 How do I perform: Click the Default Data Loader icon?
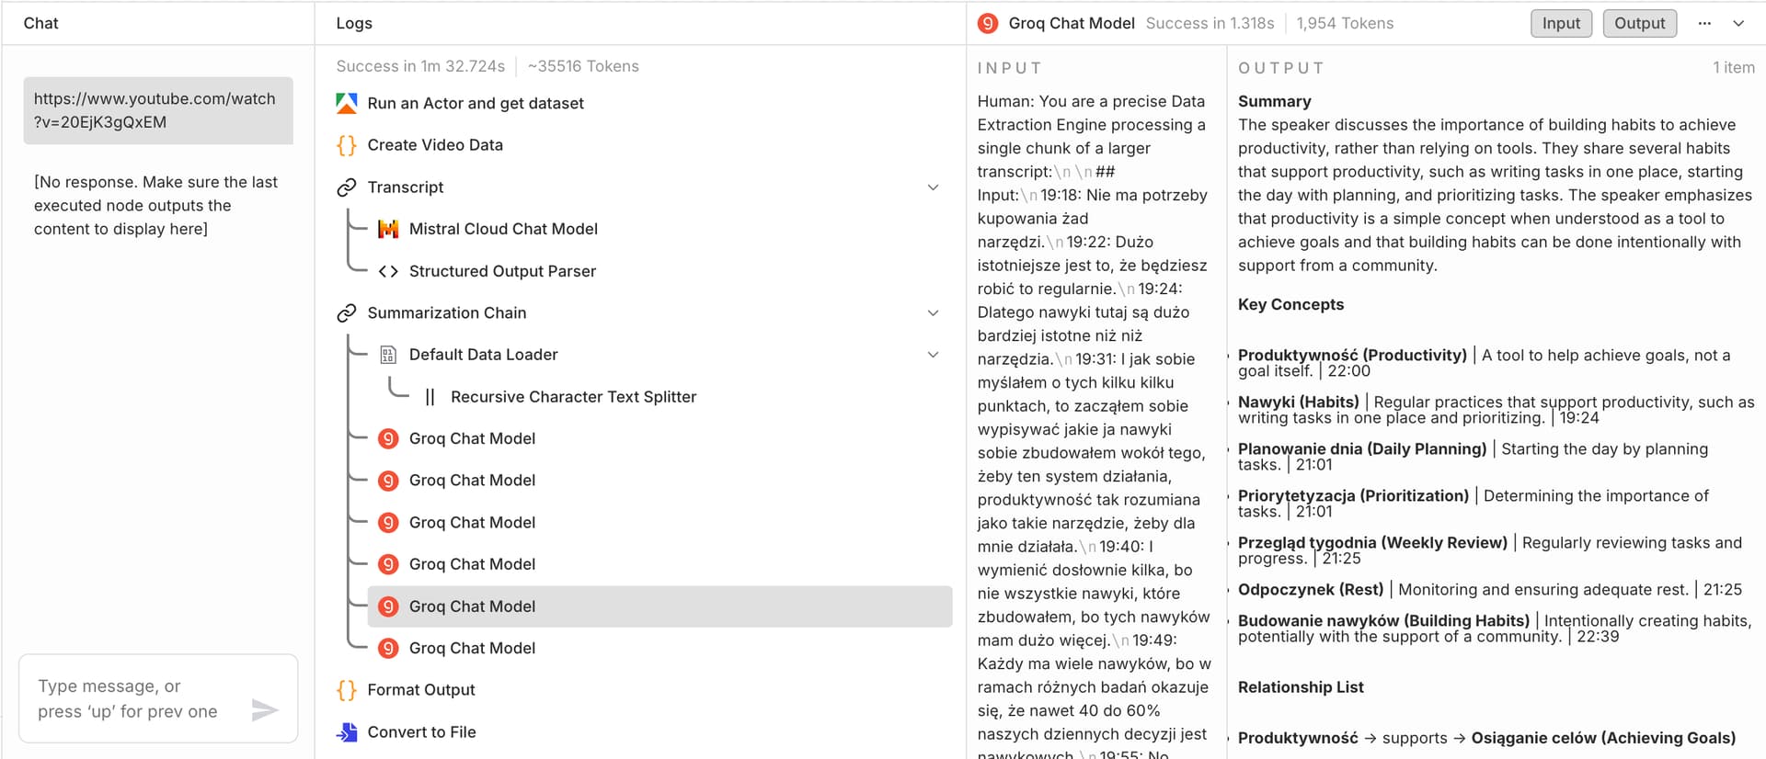coord(388,355)
